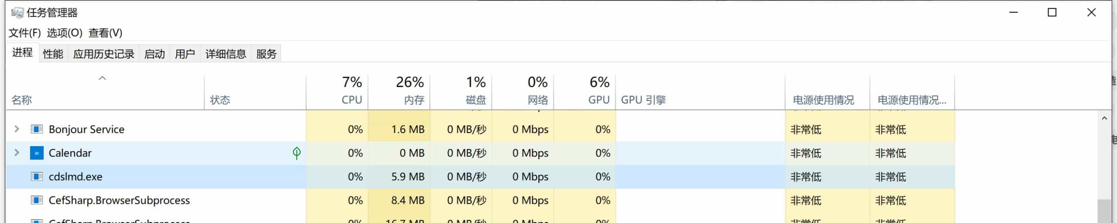The width and height of the screenshot is (1117, 223).
Task: Click the GPU 引擎 column header
Action: tap(700, 92)
